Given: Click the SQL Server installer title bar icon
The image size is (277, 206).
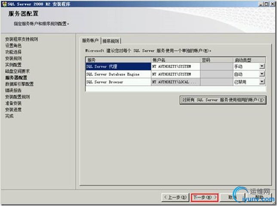Looking at the screenshot, I should [x=4, y=4].
